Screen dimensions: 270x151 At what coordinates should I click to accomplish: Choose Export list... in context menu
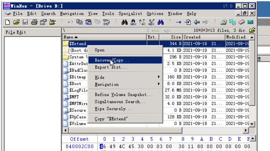pos(125,67)
